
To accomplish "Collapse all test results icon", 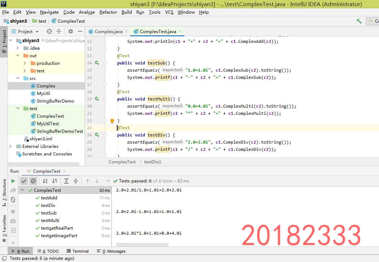I will pos(76,181).
